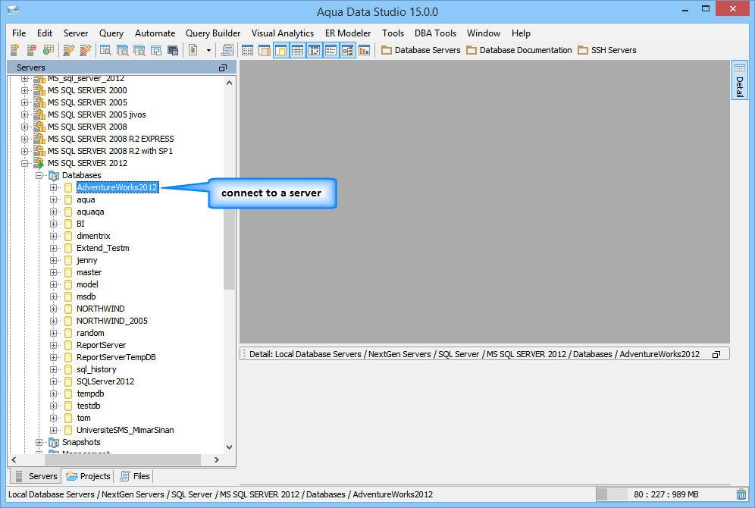Toggle the highlighted ER diagram view icon
Viewport: 755px width, 508px height.
348,50
